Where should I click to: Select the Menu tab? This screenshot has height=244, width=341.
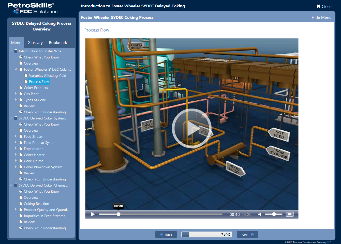16,42
